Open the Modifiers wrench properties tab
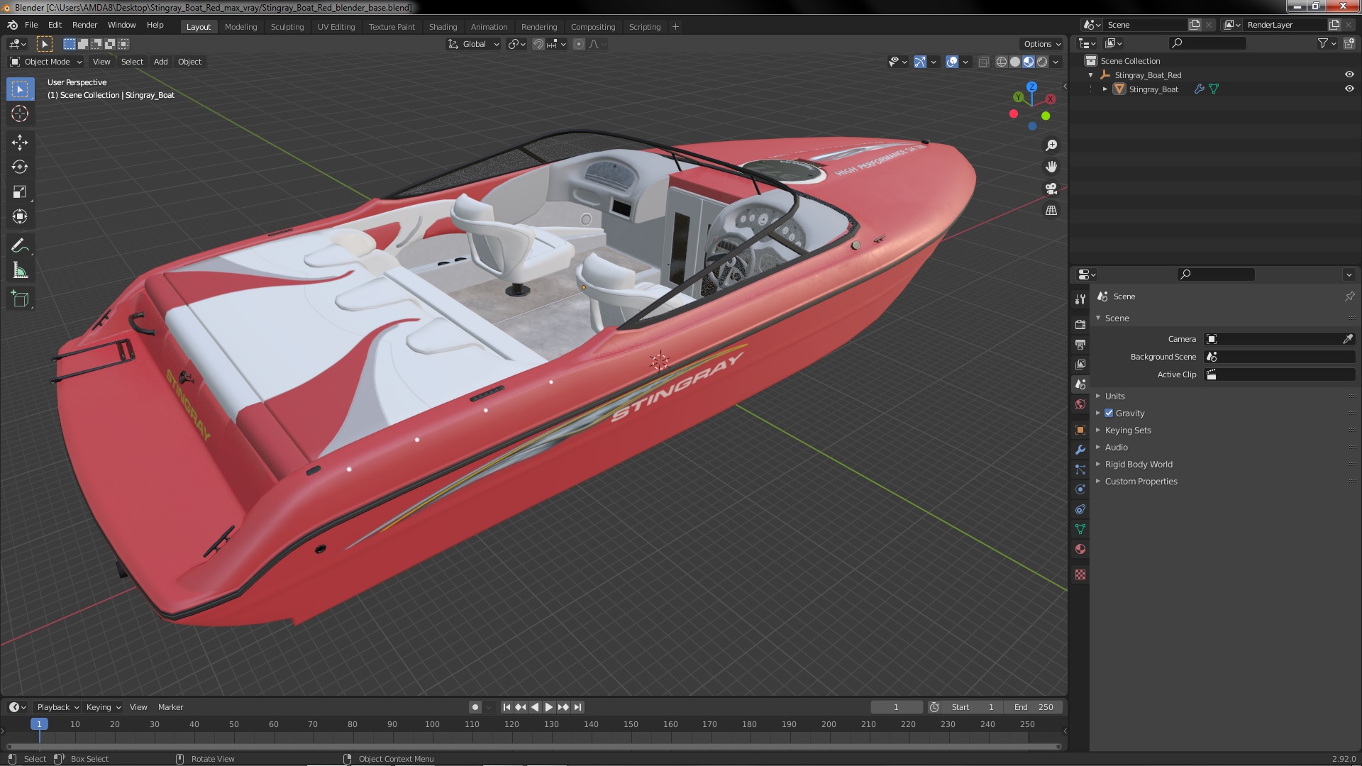The width and height of the screenshot is (1362, 766). (x=1080, y=450)
